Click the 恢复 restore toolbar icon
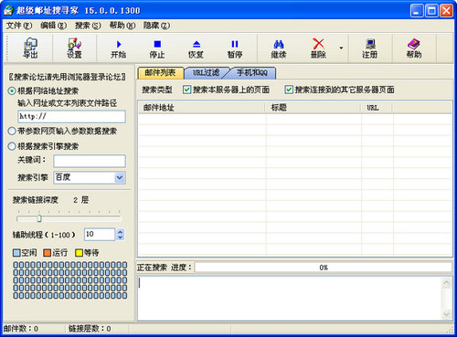Viewport: 457px width, 337px height. coord(196,48)
